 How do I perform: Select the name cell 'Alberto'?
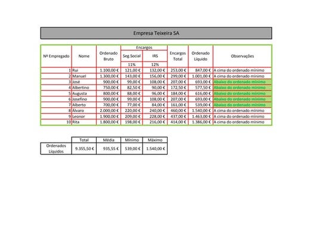pos(84,105)
